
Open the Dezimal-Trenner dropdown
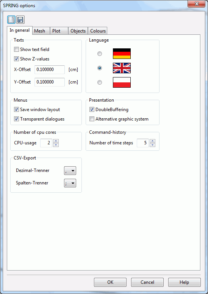(70, 171)
